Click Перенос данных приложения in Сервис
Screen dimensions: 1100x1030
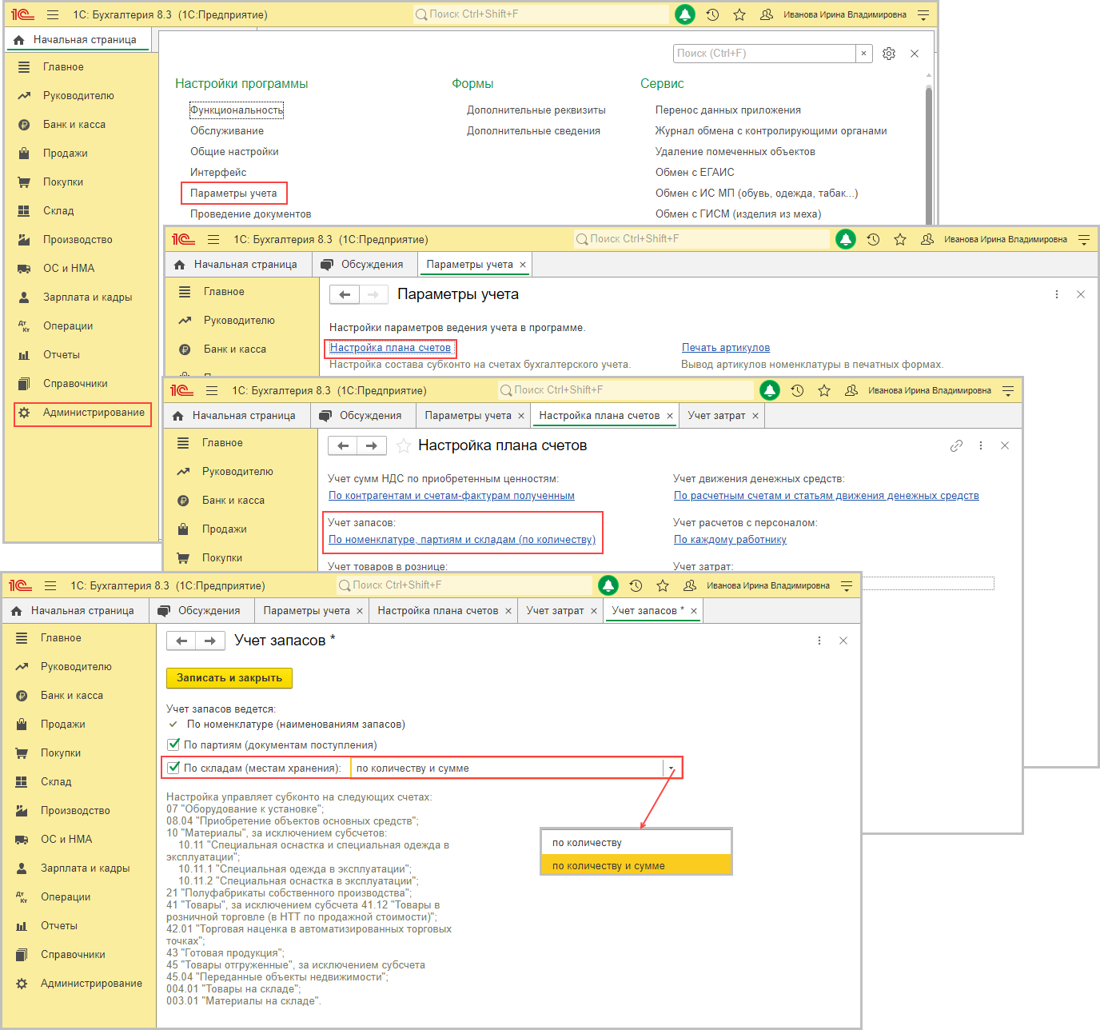tap(728, 110)
